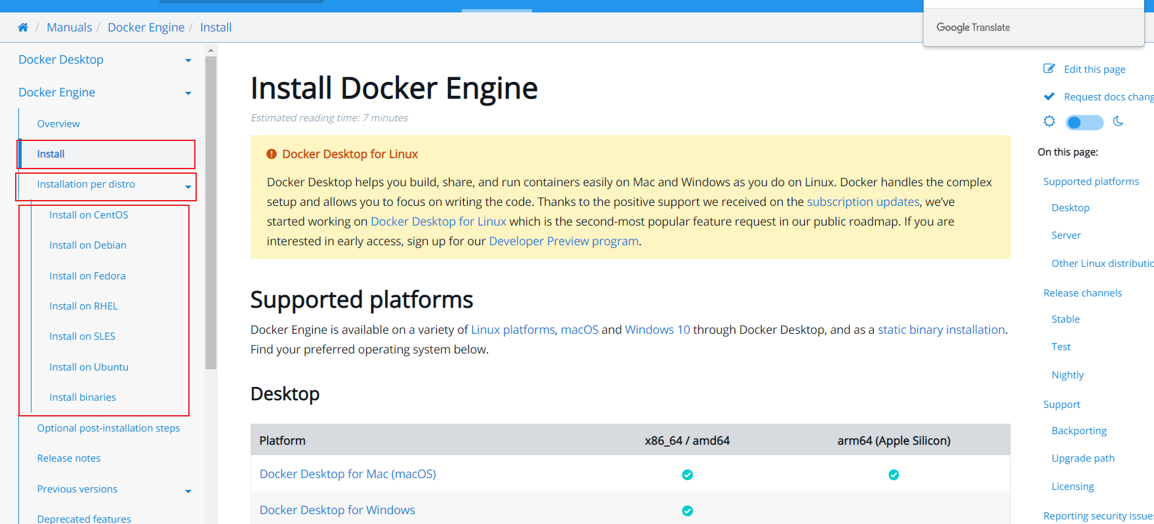Click Request docs changes link
The image size is (1154, 524).
(1109, 97)
